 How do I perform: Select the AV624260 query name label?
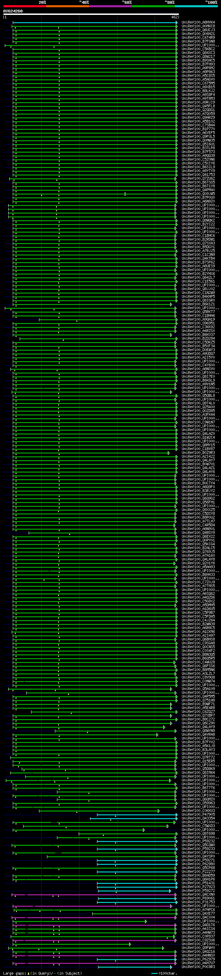(13, 11)
